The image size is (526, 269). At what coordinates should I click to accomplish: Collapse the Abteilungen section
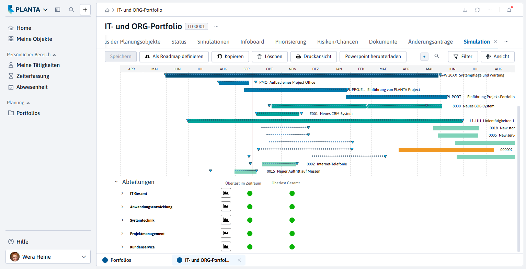[x=116, y=182]
